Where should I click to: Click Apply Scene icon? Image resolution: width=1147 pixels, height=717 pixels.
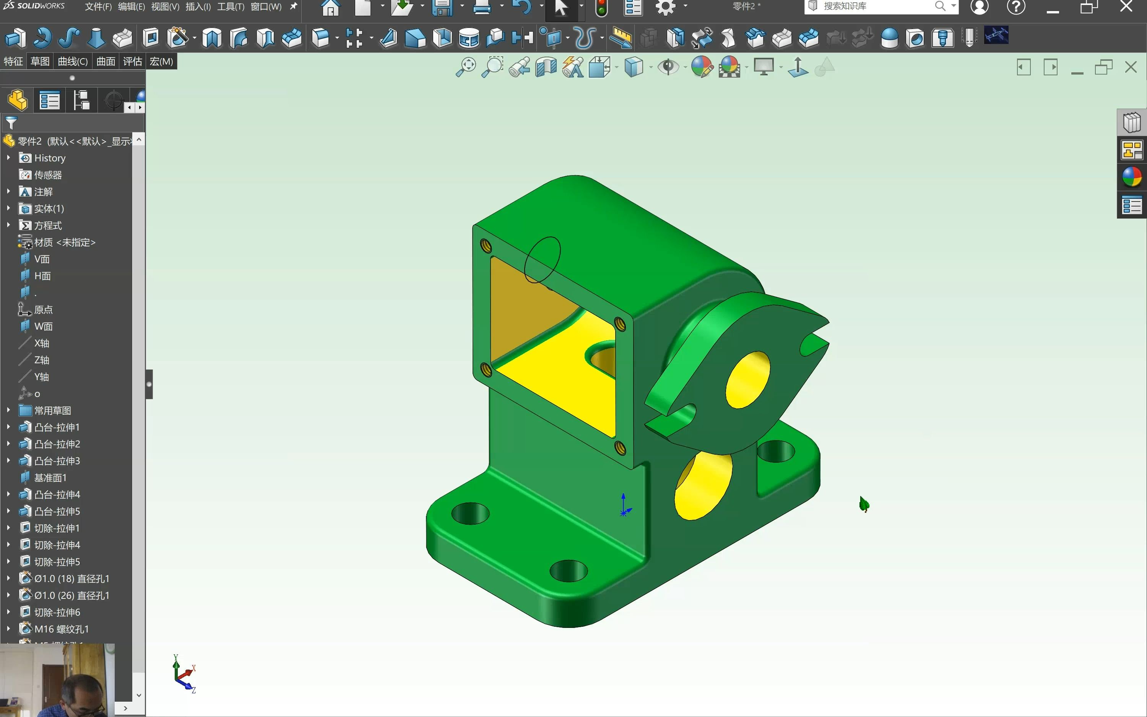coord(729,67)
